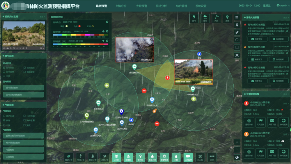Screen dimensions: 291x164
Task: Toggle the 风场 checkbox in 气象监测
Action: click(4, 120)
